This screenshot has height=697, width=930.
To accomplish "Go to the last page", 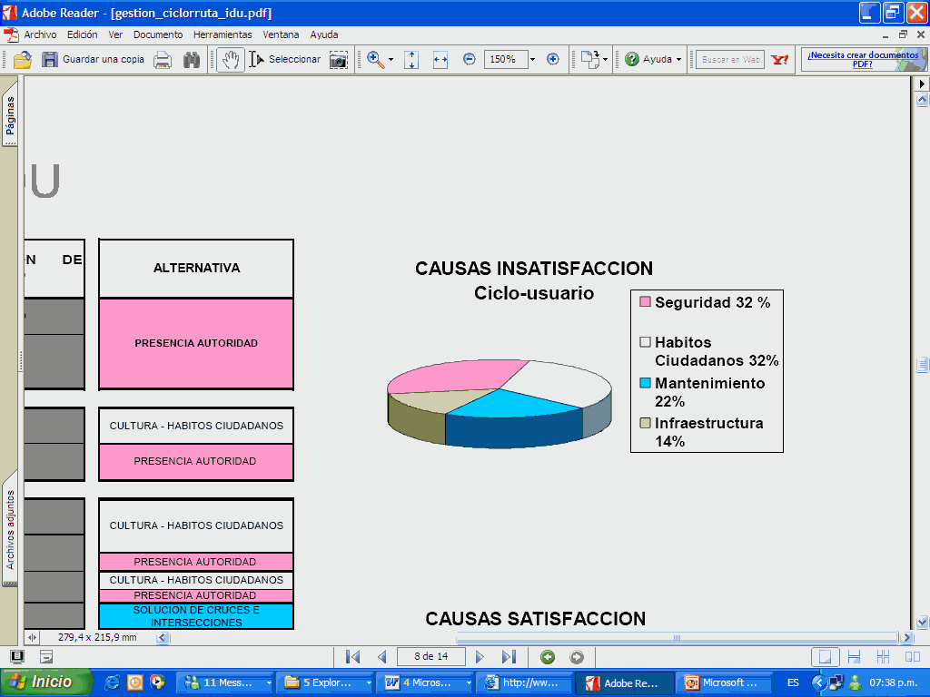I will tap(509, 657).
